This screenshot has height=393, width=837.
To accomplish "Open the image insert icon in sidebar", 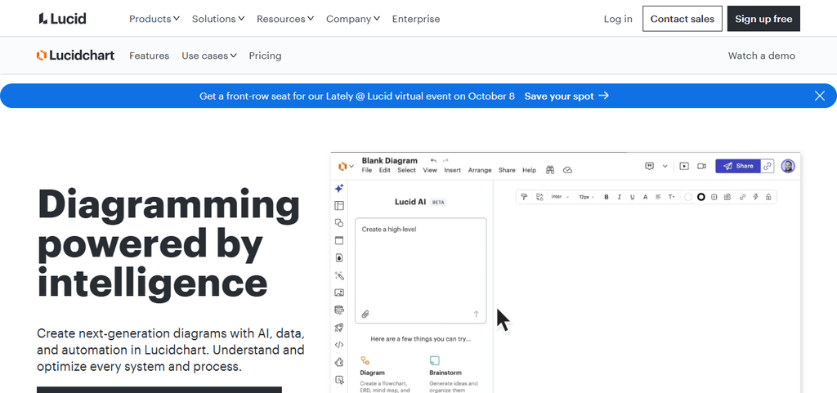I will (x=339, y=293).
